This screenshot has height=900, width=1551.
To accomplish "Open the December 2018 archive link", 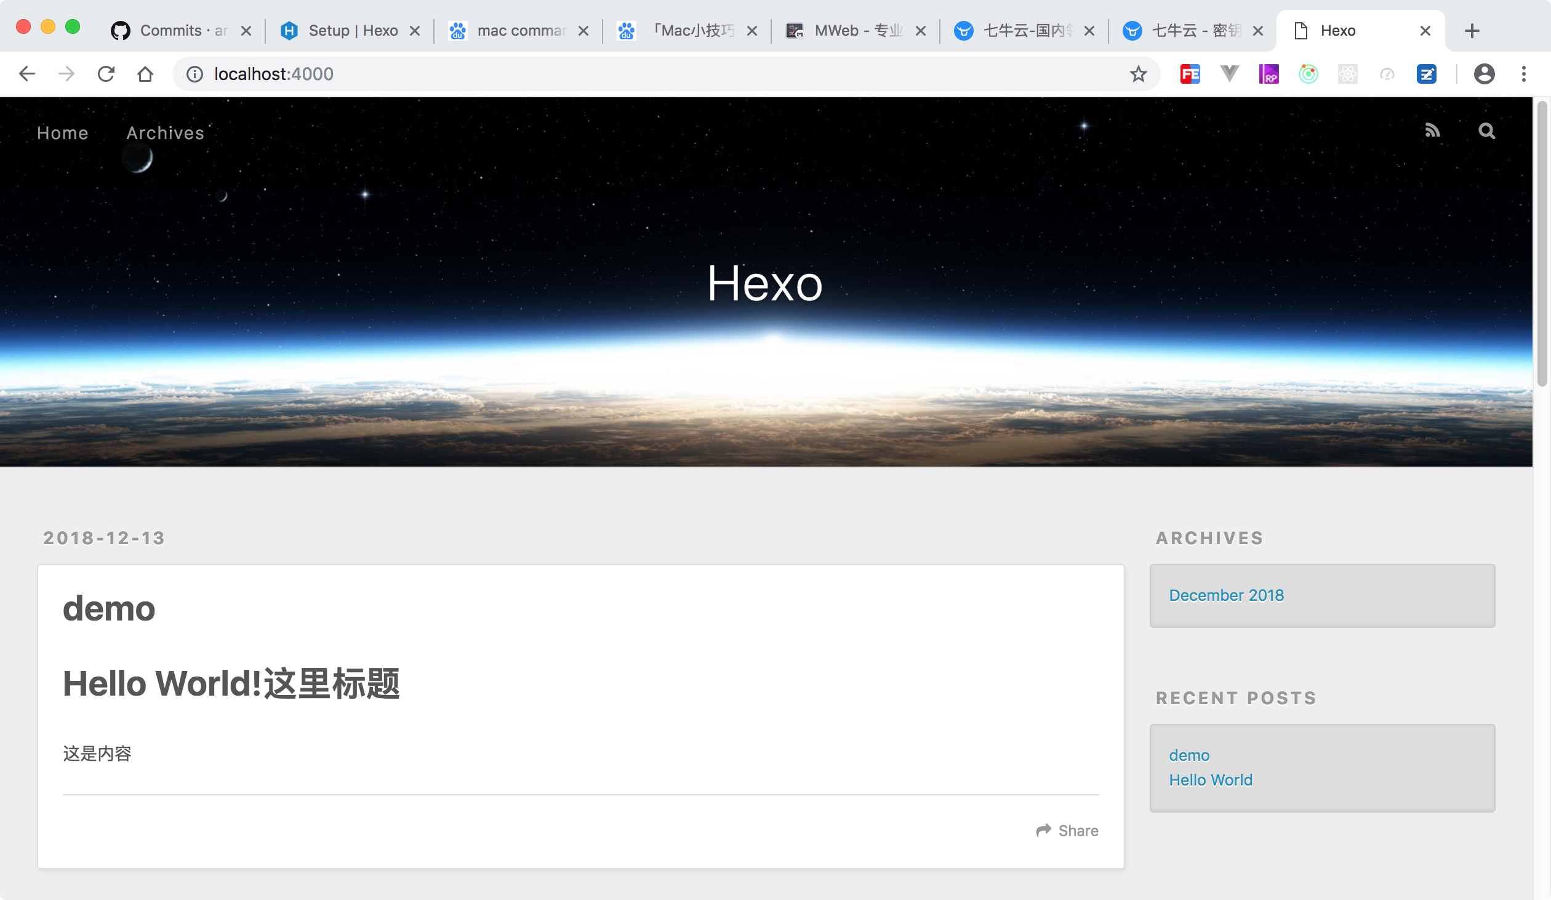I will click(1226, 595).
